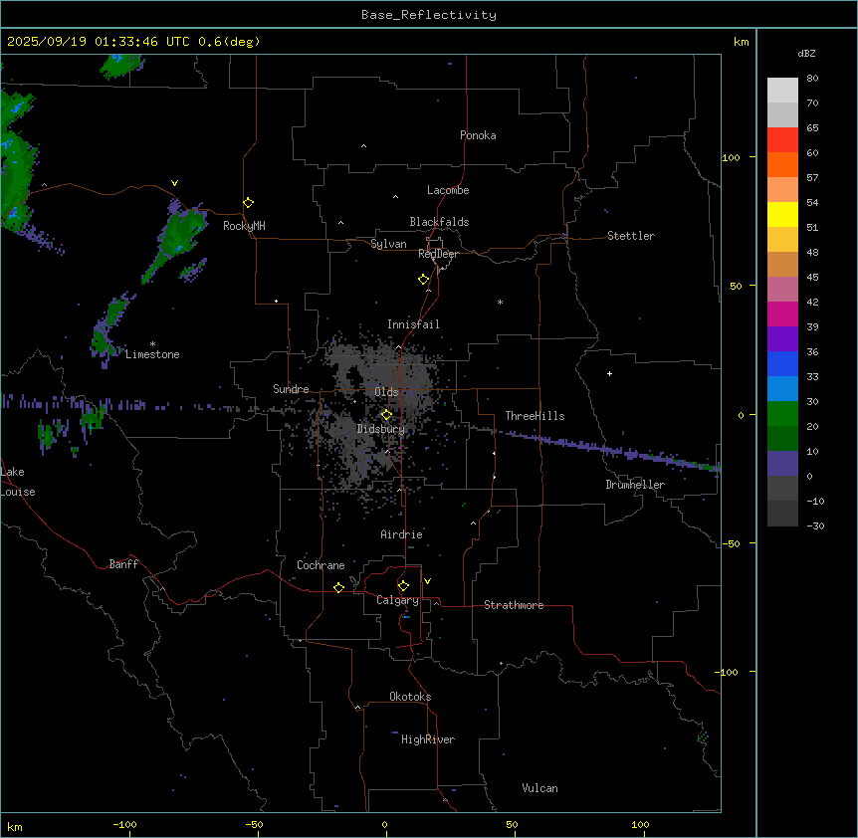Click the yellow diamond marker under Olds
Viewport: 858px width, 838px height.
click(x=386, y=414)
